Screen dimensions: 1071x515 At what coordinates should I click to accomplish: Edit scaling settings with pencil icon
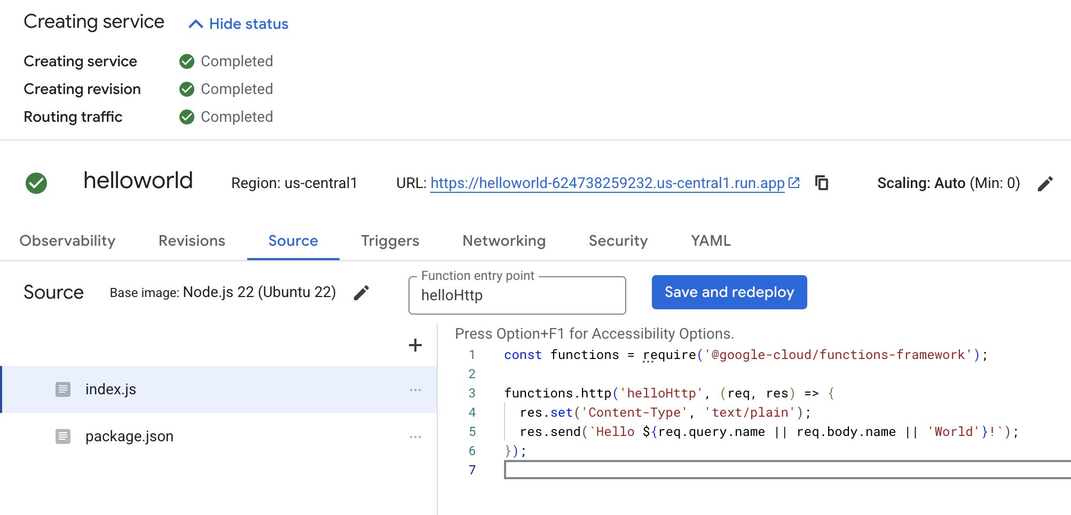[1045, 184]
